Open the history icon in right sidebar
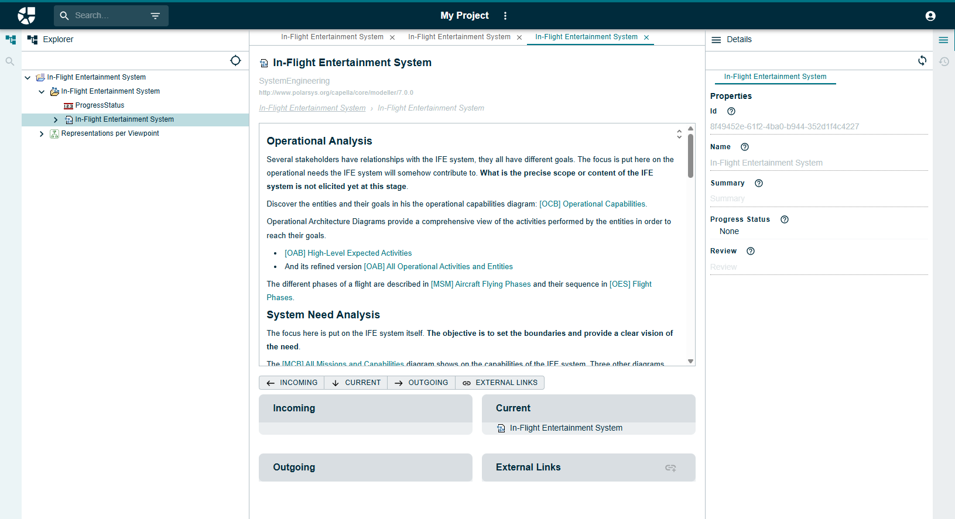 (944, 61)
